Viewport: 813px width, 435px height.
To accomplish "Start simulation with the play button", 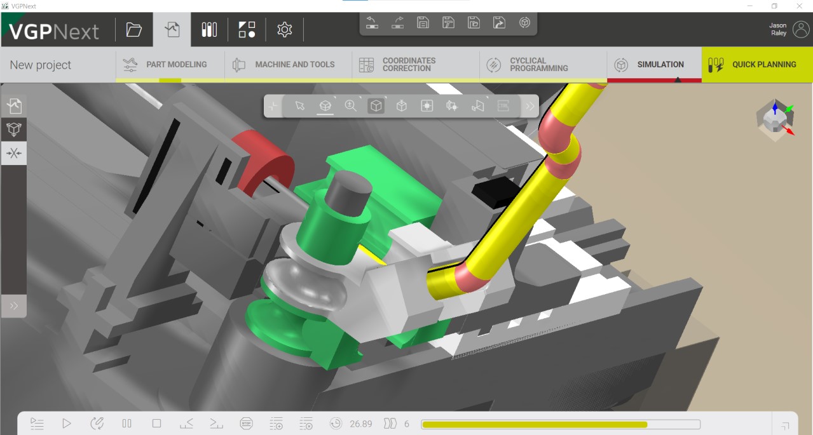I will (x=67, y=424).
